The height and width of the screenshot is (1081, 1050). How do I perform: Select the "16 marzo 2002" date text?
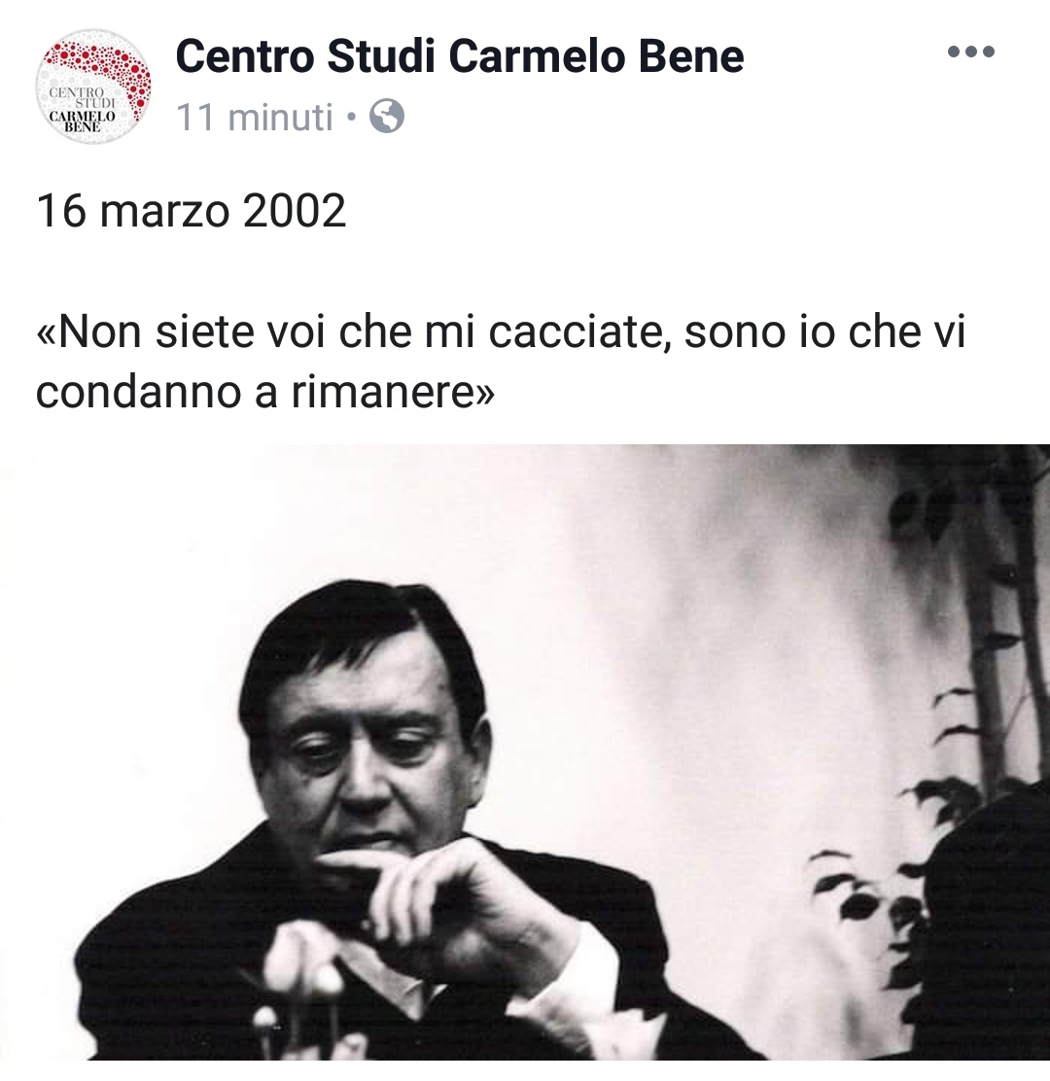(x=191, y=210)
